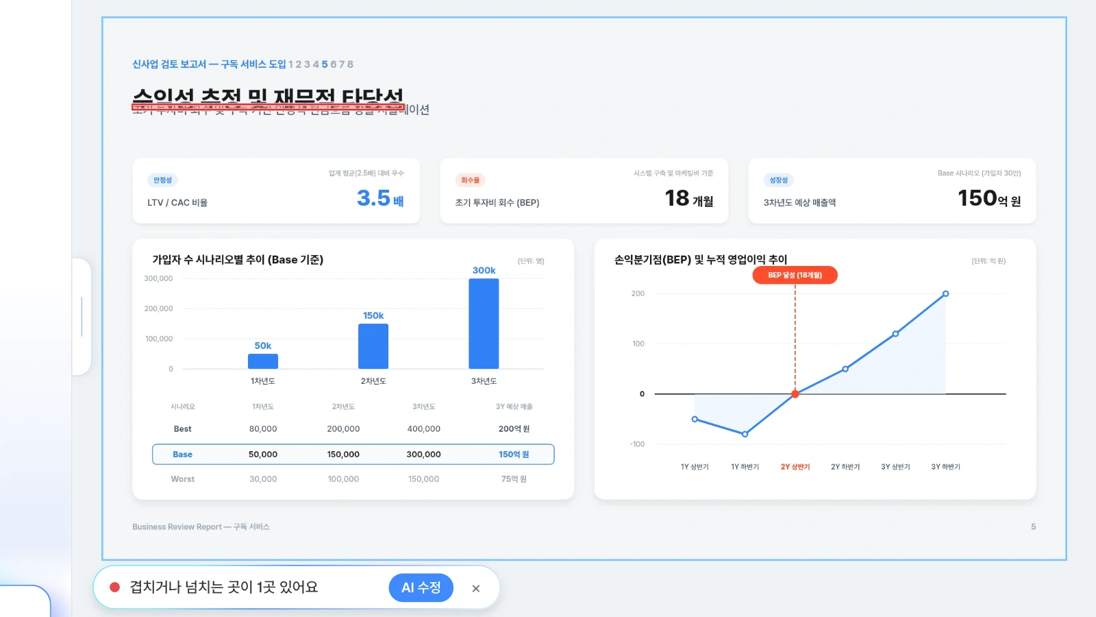The image size is (1096, 617).
Task: Click the '초기 투자비 회수 (BEP)' label
Action: [497, 203]
